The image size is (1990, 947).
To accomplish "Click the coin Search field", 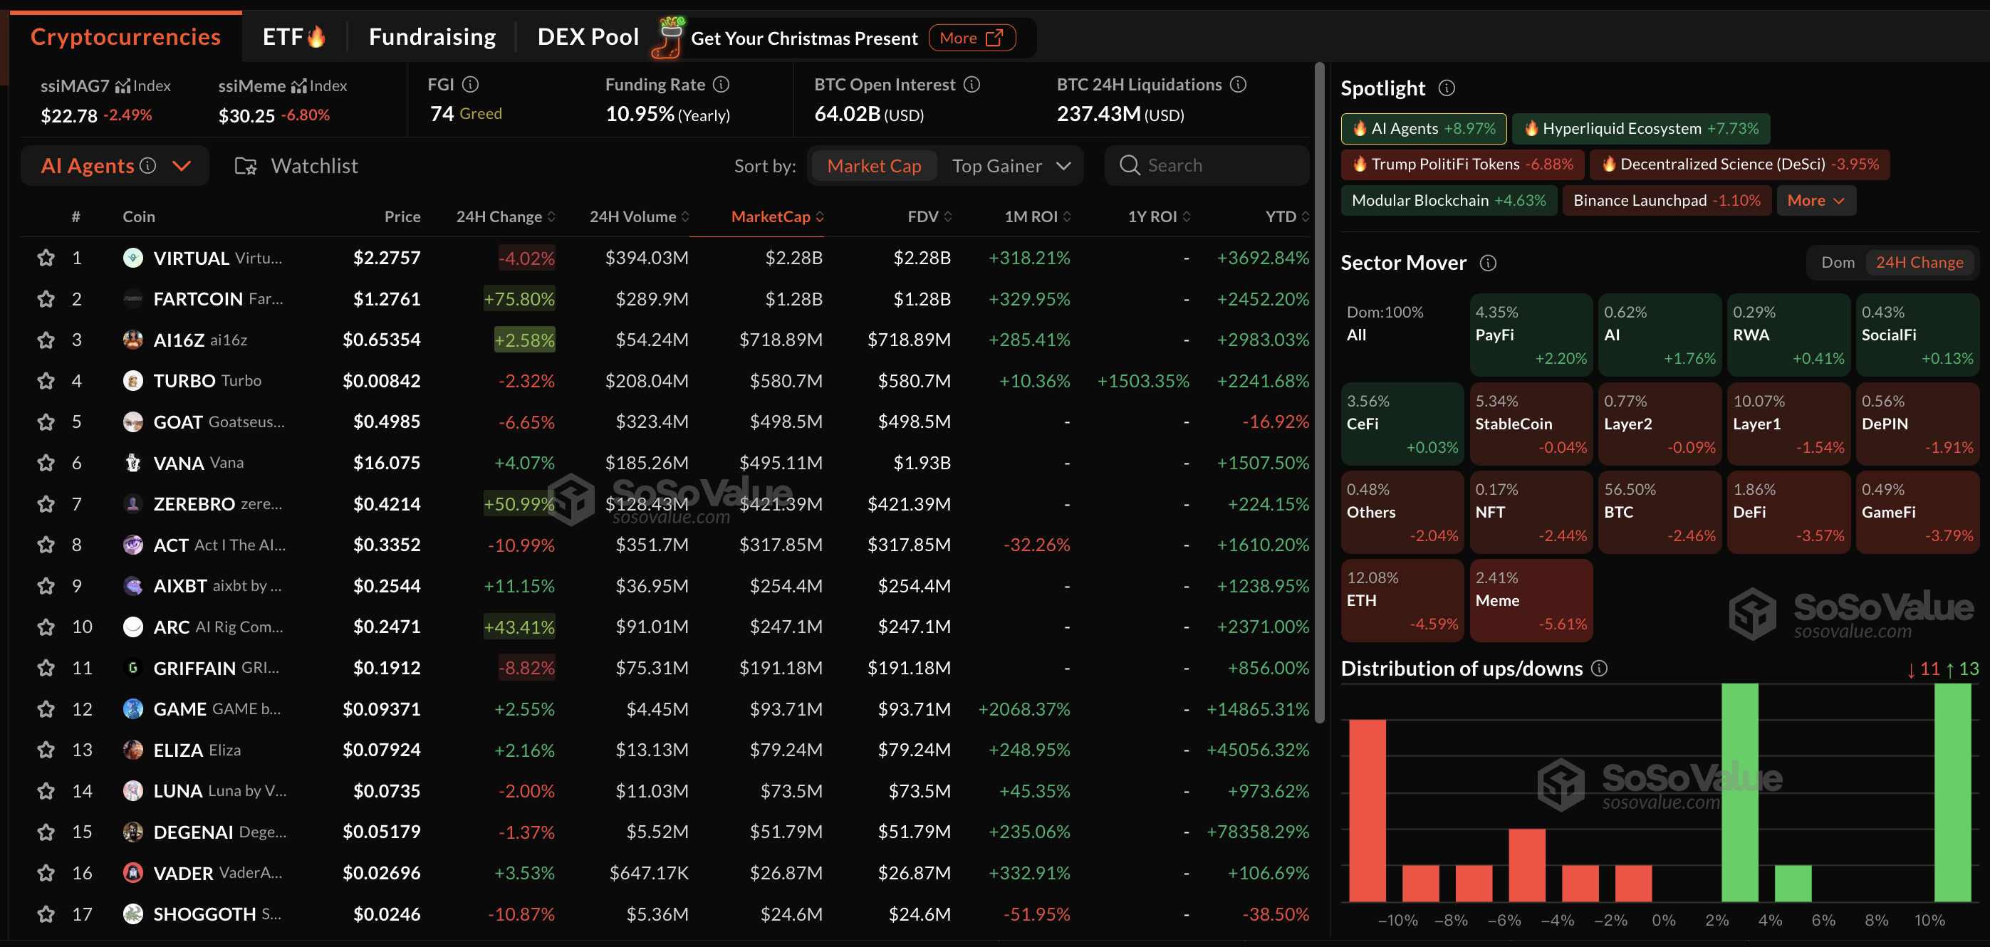I will [x=1207, y=165].
